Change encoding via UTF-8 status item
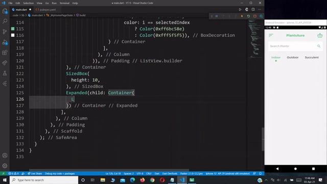 [140, 174]
